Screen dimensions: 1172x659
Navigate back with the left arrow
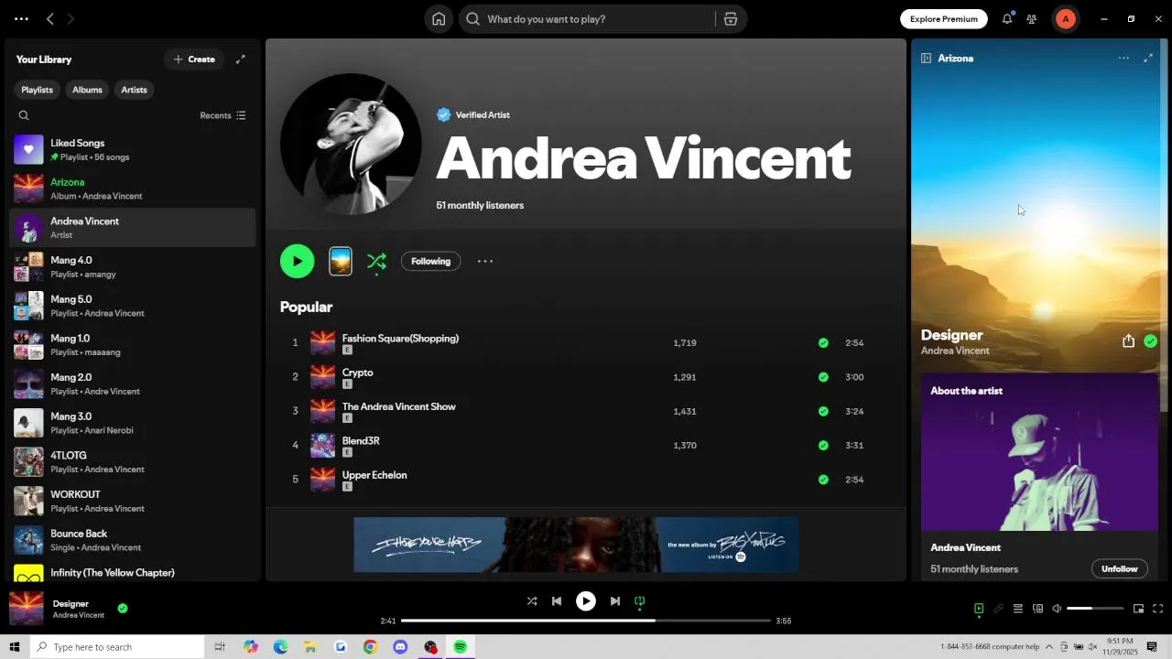(50, 19)
